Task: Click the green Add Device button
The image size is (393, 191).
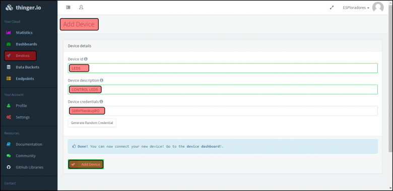Action: (86, 164)
